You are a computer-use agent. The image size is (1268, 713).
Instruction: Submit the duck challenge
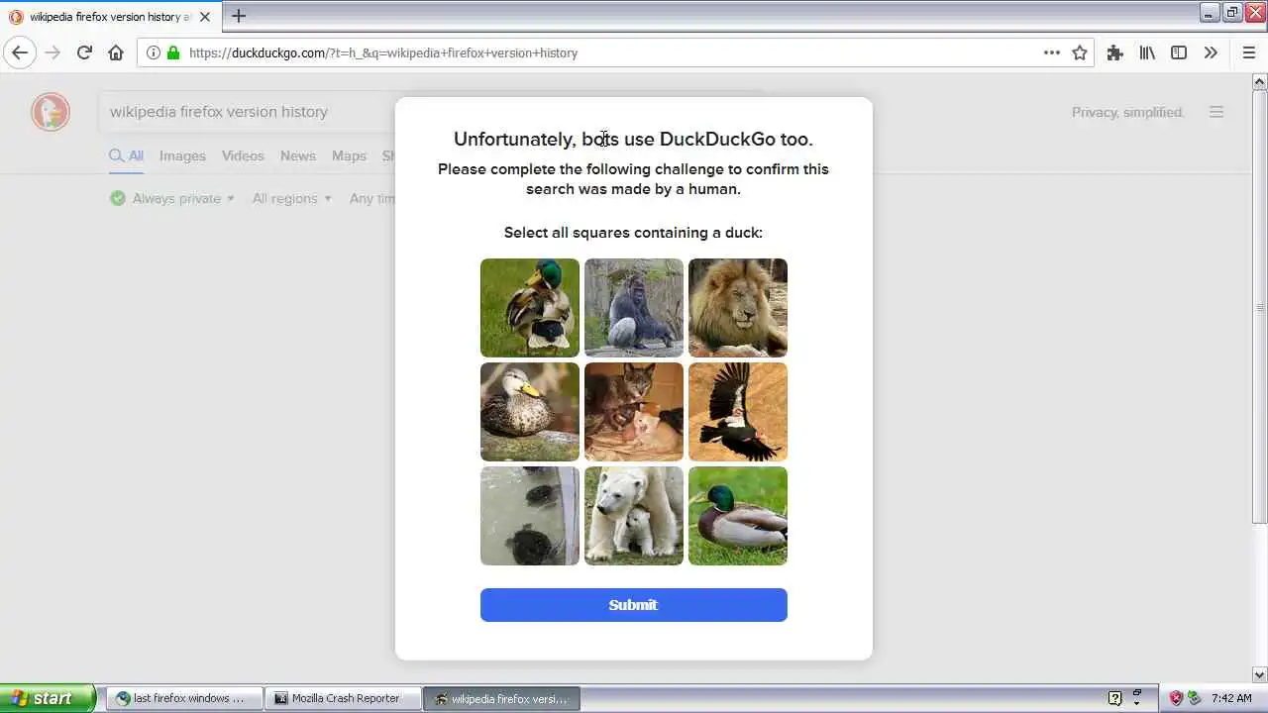[634, 605]
